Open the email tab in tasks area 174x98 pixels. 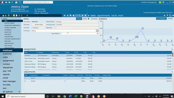120,16
